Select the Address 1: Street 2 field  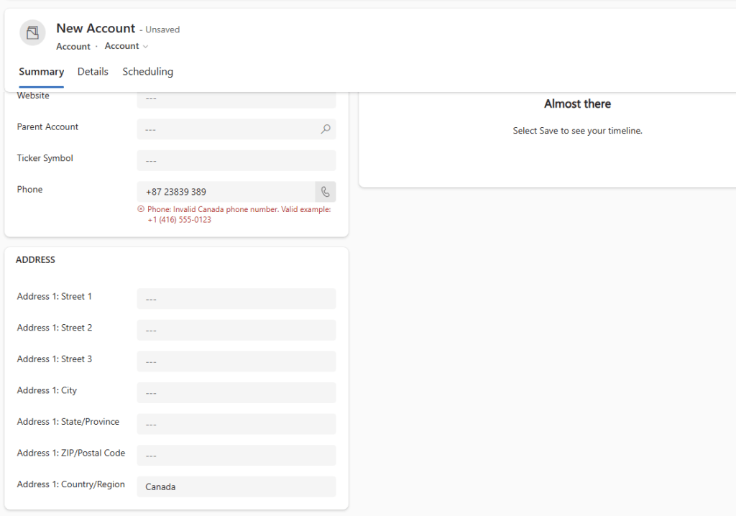pyautogui.click(x=236, y=330)
